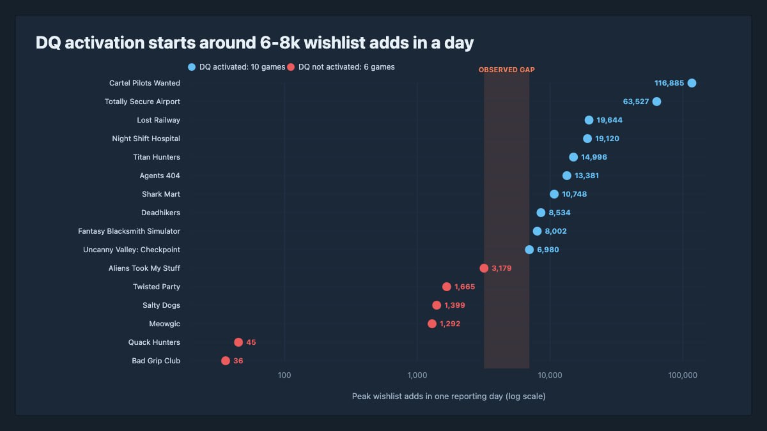Select the Aliens Took My Stuff red dot
This screenshot has width=767, height=431.
point(484,268)
